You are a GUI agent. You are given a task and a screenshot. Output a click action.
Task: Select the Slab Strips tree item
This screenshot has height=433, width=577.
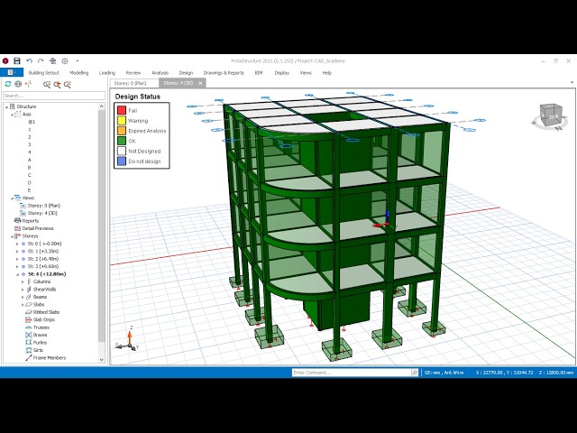click(x=40, y=319)
